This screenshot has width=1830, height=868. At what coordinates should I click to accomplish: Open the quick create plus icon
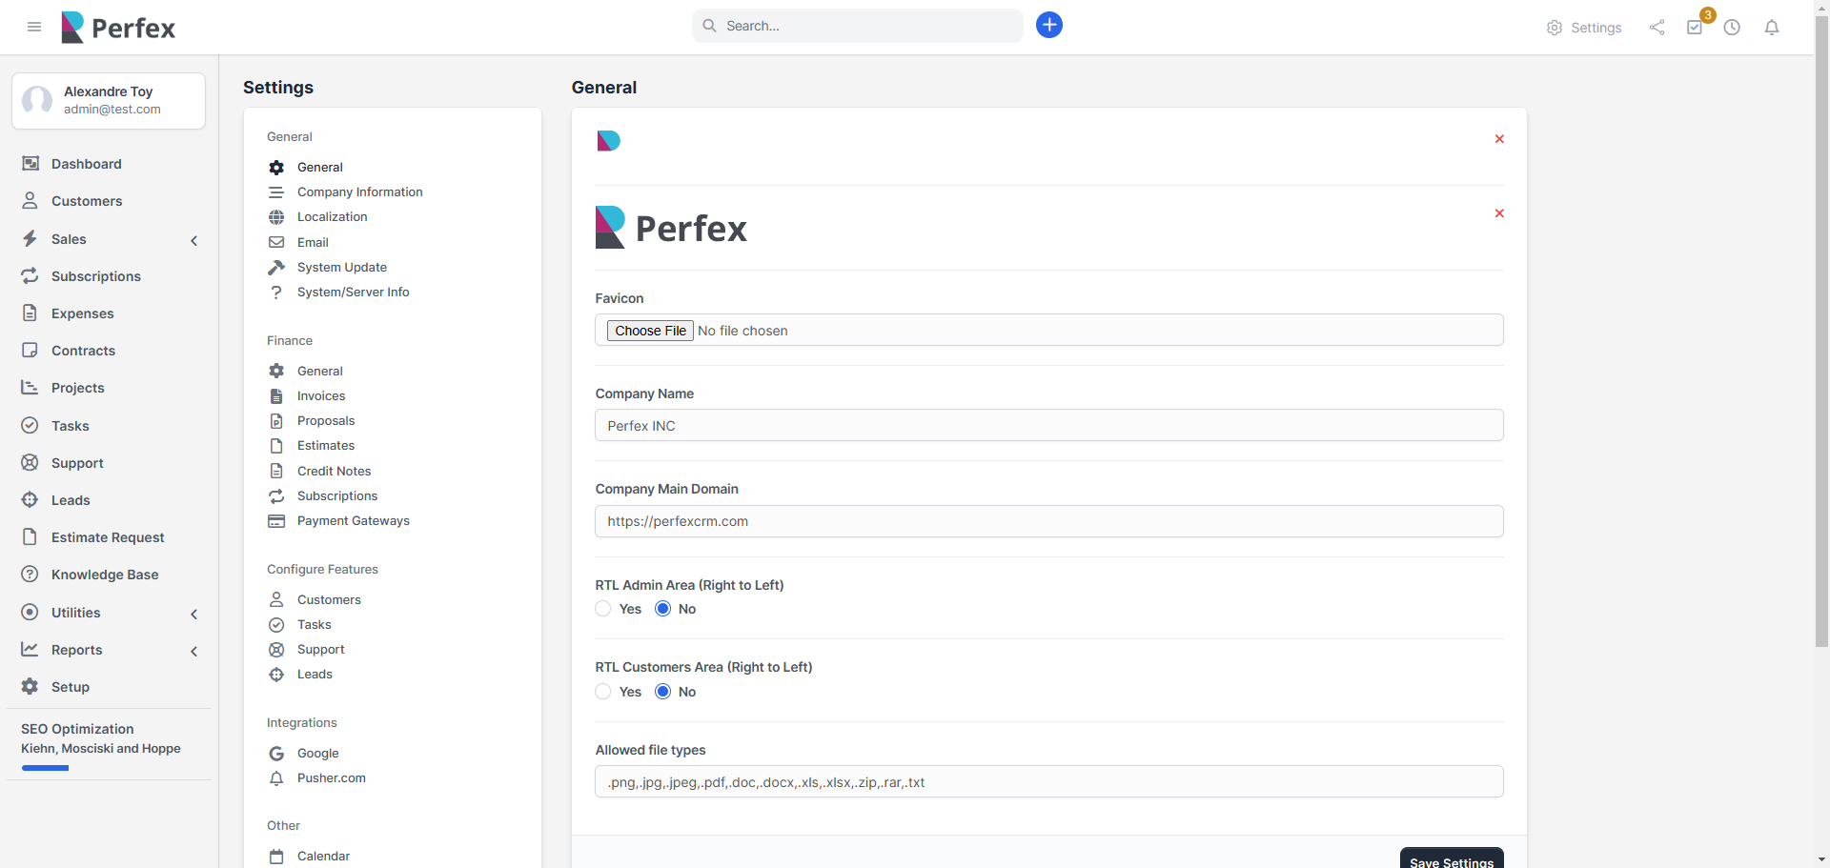1048,25
